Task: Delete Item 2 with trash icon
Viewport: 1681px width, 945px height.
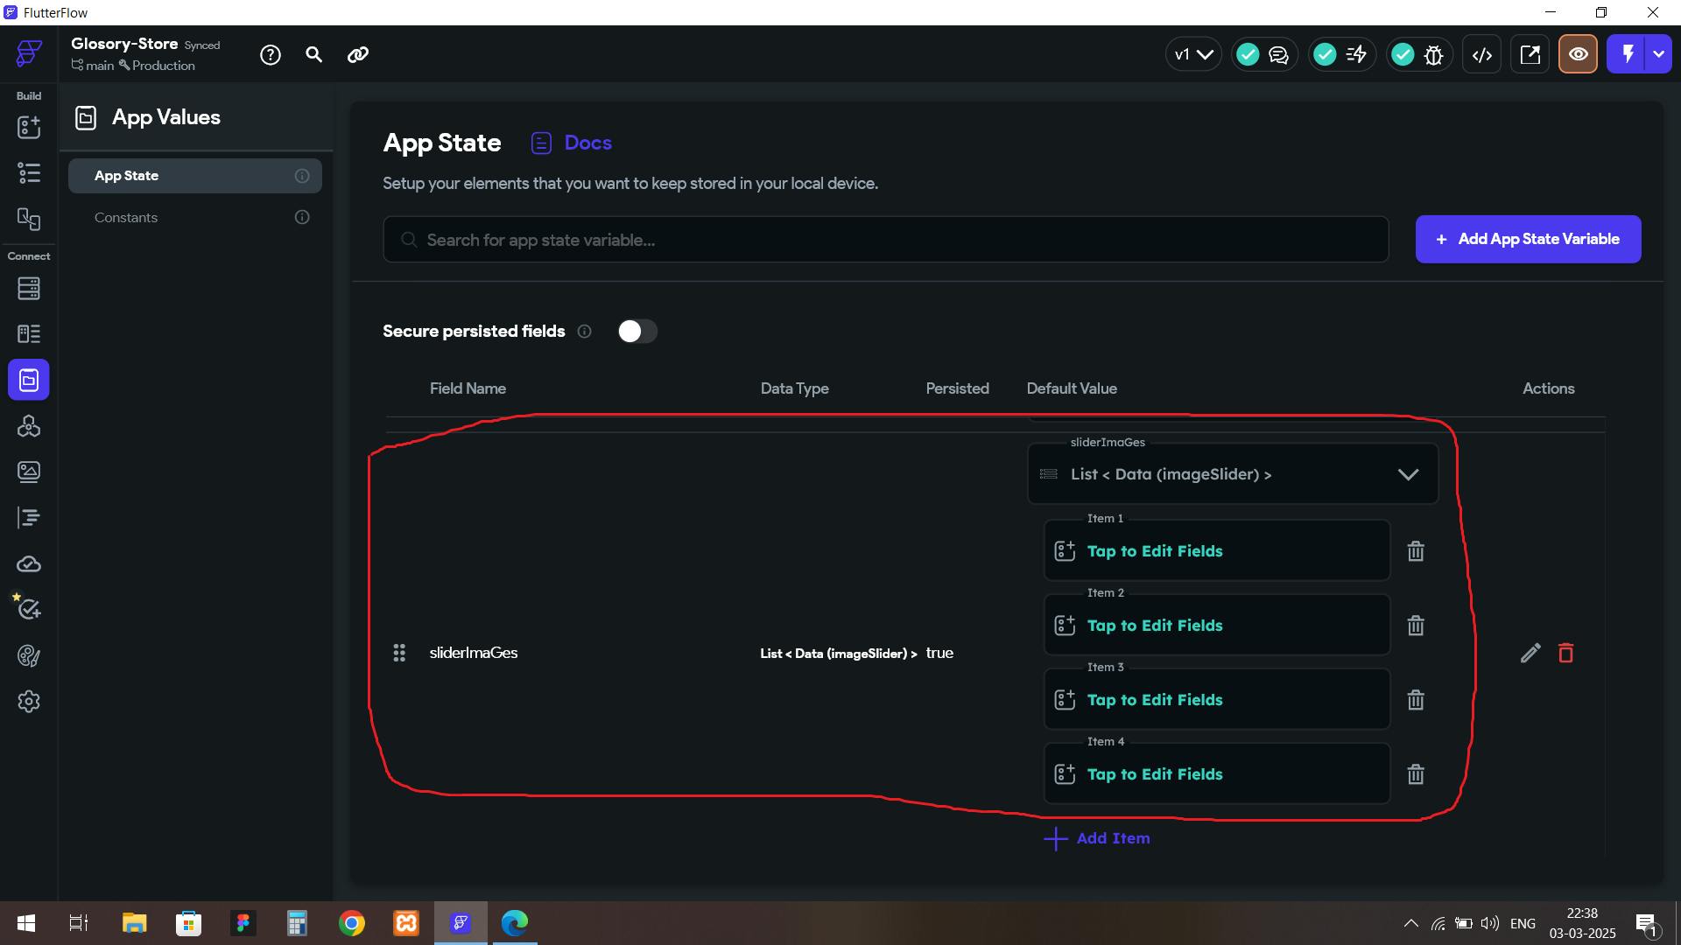Action: pos(1415,626)
